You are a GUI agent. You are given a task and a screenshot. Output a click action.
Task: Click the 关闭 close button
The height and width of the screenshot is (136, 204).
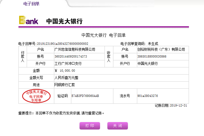click(118, 126)
